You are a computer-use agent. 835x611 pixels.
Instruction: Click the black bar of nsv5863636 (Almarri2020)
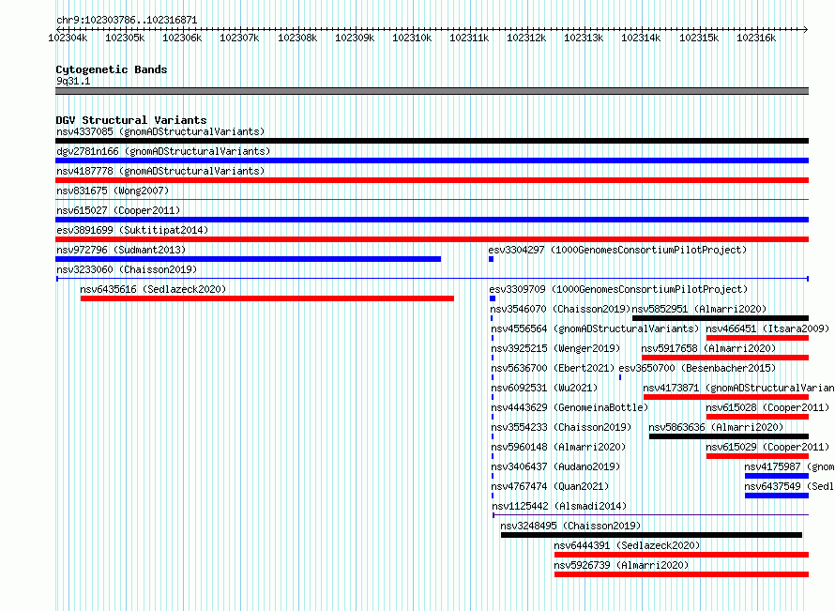pyautogui.click(x=729, y=436)
